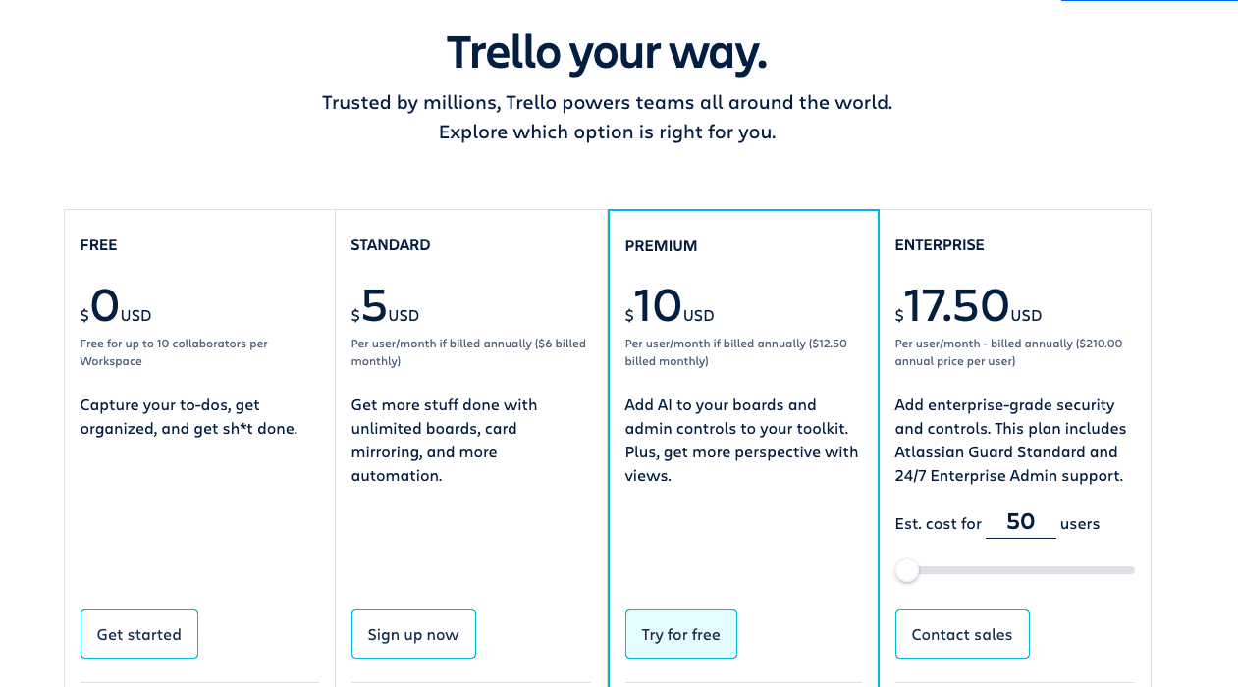
Task: Click the $6 billed monthly note under Standard
Action: pos(468,351)
